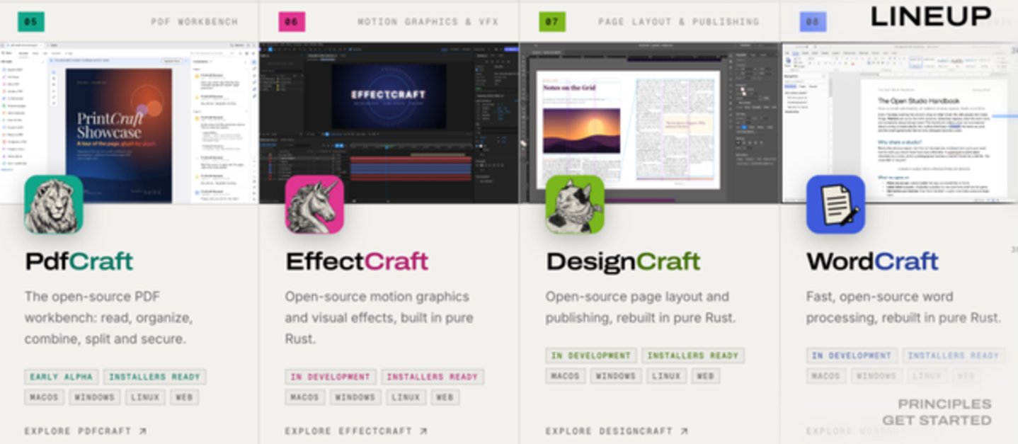Click the Windows tag under EffectCraft
The height and width of the screenshot is (444, 1018).
[355, 397]
